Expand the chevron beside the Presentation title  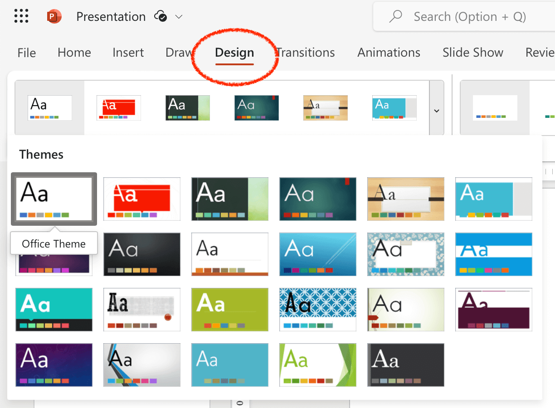click(x=179, y=17)
